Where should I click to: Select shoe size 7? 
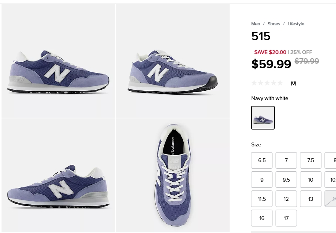[286, 160]
